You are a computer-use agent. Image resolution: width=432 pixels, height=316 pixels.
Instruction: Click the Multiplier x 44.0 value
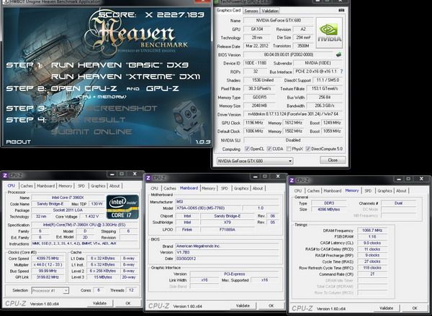pyautogui.click(x=48, y=264)
